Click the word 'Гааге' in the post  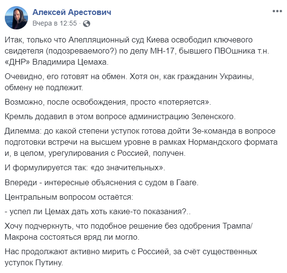pos(186,183)
